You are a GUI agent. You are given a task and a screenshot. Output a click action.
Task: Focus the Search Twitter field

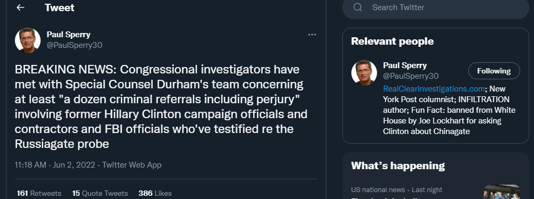point(436,7)
